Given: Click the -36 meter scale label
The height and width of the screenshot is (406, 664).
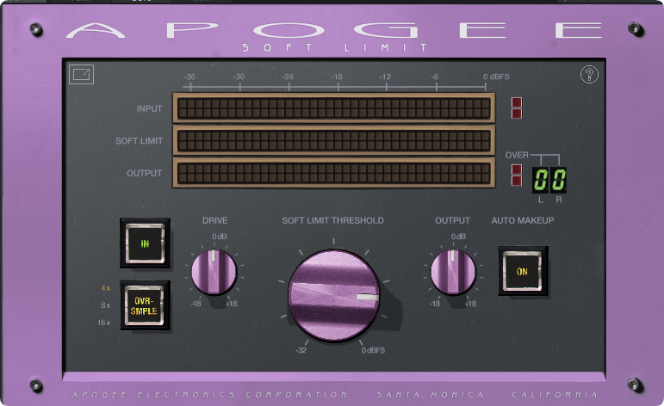Looking at the screenshot, I should (x=189, y=77).
